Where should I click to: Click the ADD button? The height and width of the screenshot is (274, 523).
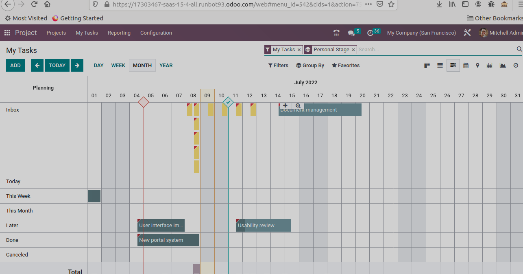coord(15,65)
